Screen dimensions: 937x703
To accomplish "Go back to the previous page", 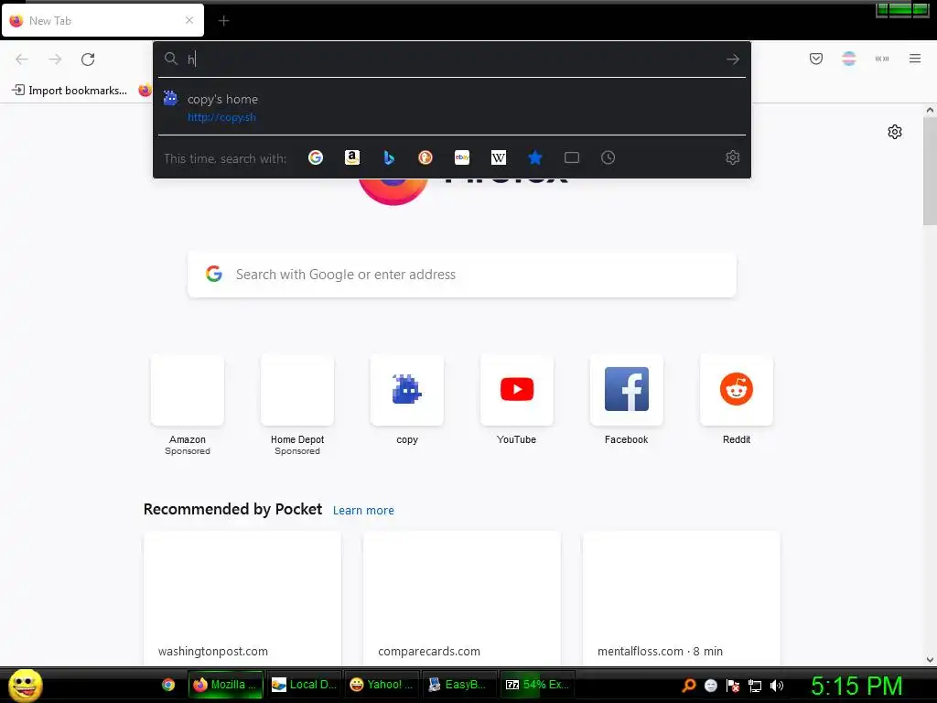I will pyautogui.click(x=22, y=59).
